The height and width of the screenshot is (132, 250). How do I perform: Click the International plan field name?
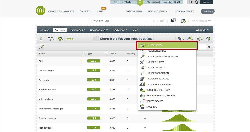coord(47,90)
